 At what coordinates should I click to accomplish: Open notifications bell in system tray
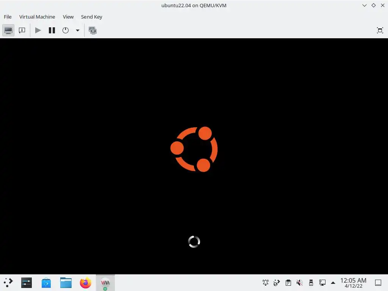point(266,282)
